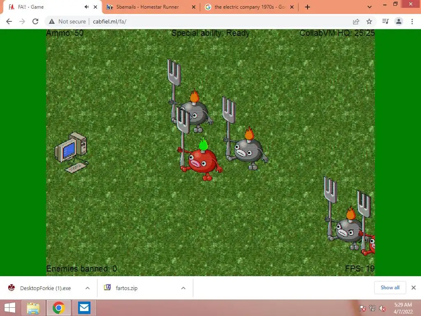Open File Explorer from the taskbar
Viewport: 421px width, 316px height.
[x=33, y=308]
